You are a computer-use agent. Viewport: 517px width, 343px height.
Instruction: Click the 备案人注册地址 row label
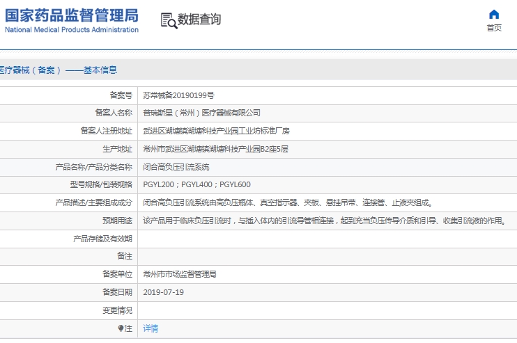click(x=107, y=131)
